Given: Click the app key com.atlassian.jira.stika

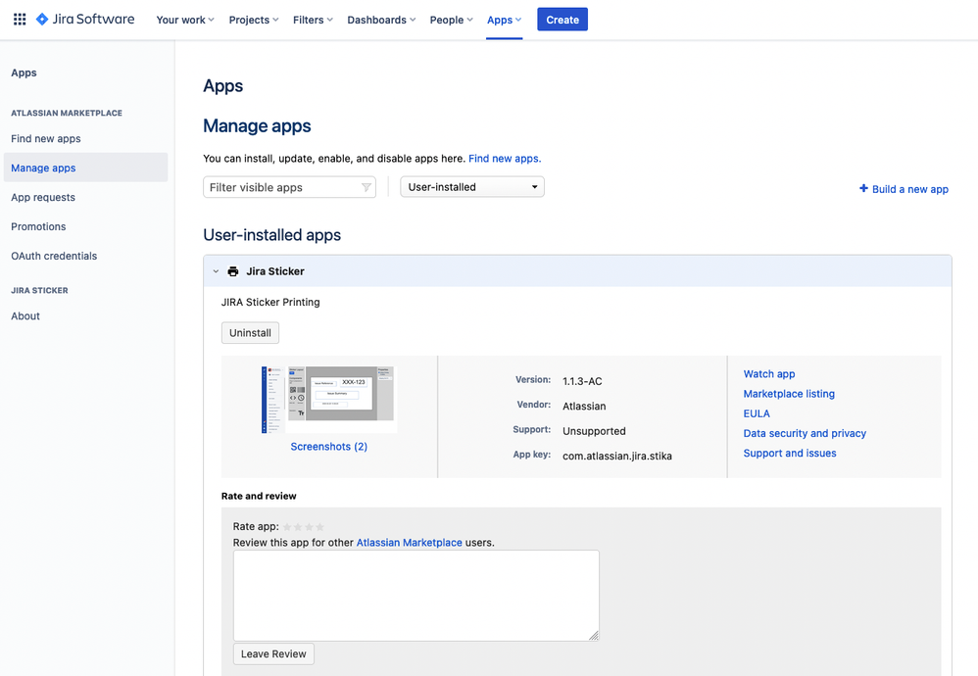Looking at the screenshot, I should [617, 456].
